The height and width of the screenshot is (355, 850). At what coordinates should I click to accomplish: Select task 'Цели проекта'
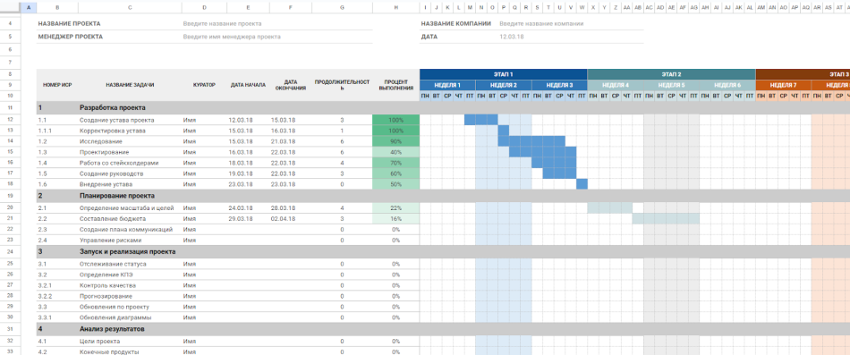click(99, 342)
